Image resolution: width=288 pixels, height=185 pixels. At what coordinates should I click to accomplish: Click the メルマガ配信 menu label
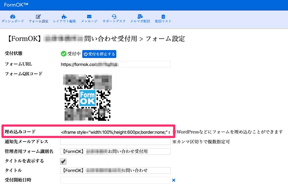(x=140, y=21)
